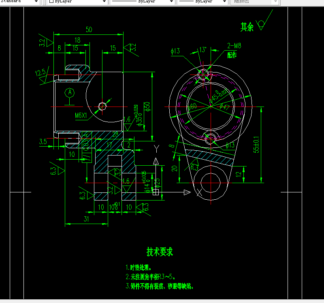Select the 55±0.1 dimension text
Screen dimensions: 324x303
tap(256, 145)
